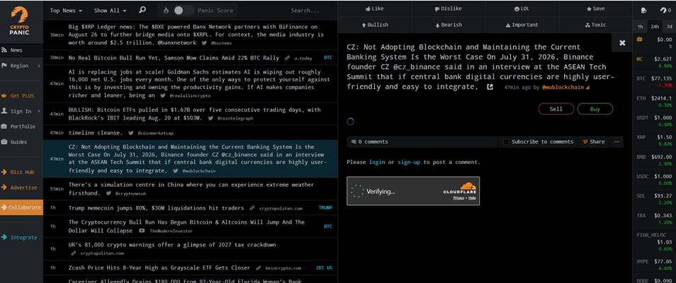The width and height of the screenshot is (676, 283).
Task: Tick the Subscribe to comments checkbox
Action: click(x=506, y=141)
